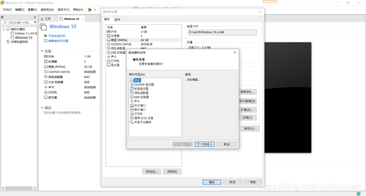The height and width of the screenshot is (196, 366).
Task: Click the 内存 memory icon in main Windows 10 tab
Action: pos(45,57)
